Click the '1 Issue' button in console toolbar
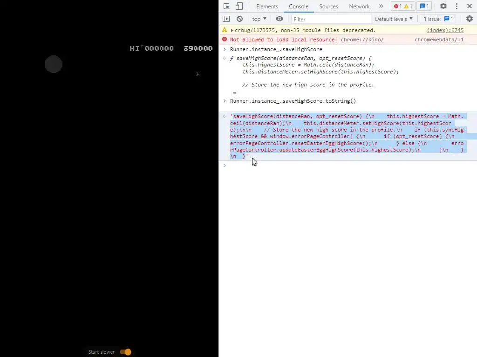Image resolution: width=477 pixels, height=357 pixels. [x=438, y=19]
